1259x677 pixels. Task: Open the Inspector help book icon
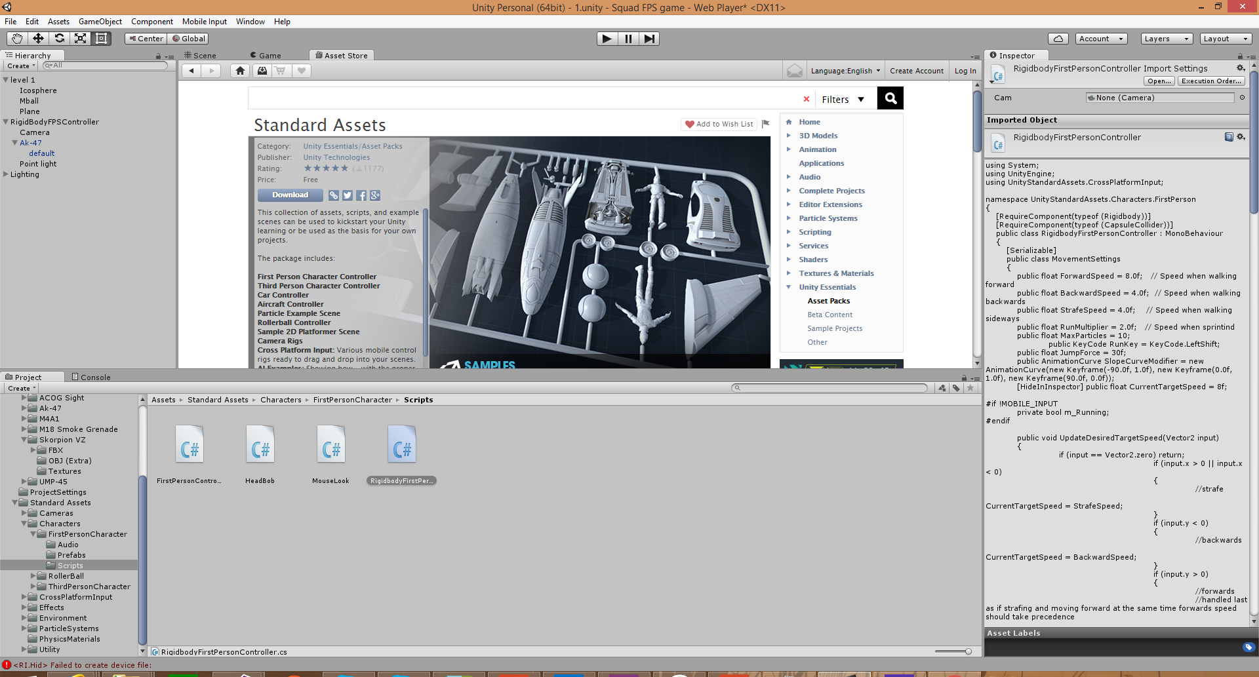click(x=1229, y=137)
